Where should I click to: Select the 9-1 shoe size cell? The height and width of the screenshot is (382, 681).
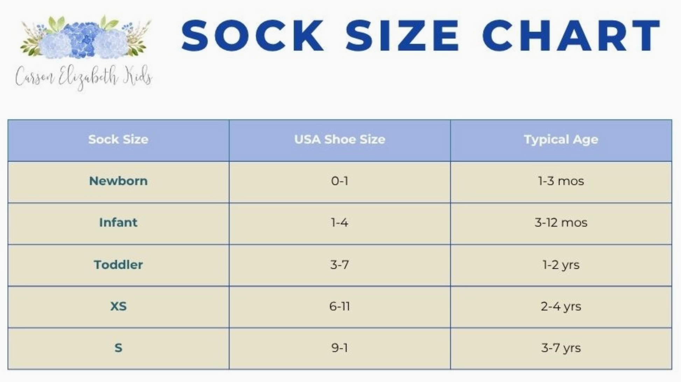tap(339, 348)
